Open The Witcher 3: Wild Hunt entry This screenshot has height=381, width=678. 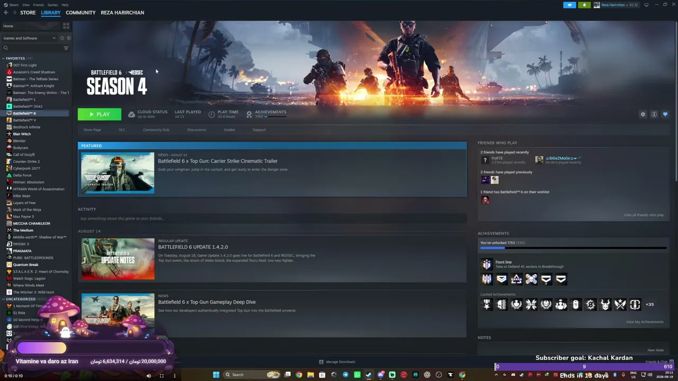[33, 292]
